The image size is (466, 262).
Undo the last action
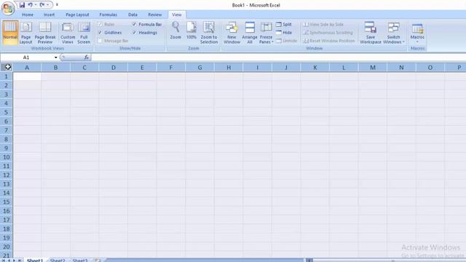click(31, 5)
